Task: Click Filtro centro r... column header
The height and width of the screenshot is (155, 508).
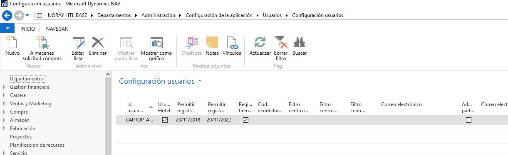Action: pyautogui.click(x=300, y=107)
